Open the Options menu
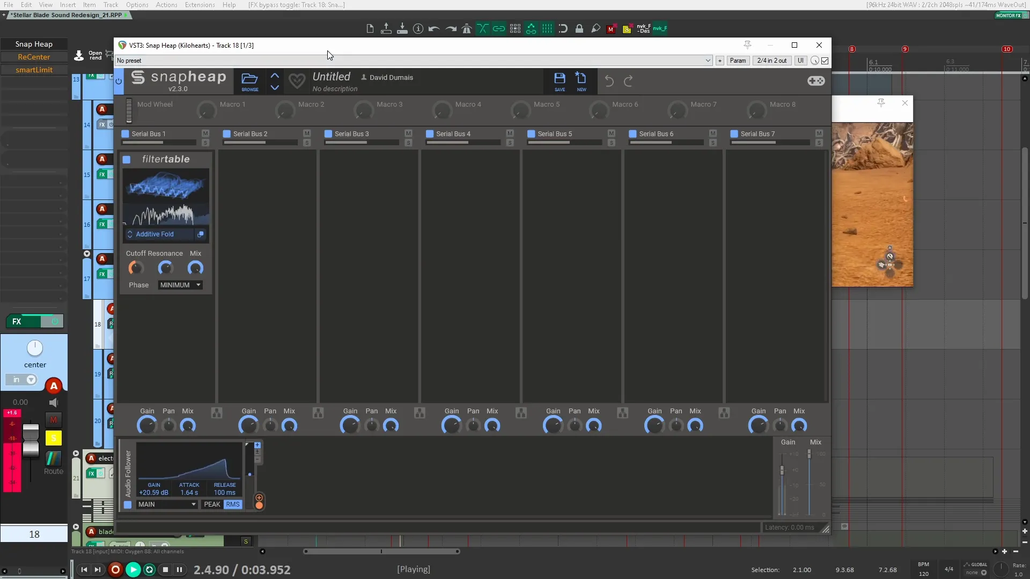Viewport: 1030px width, 579px height. point(137,5)
